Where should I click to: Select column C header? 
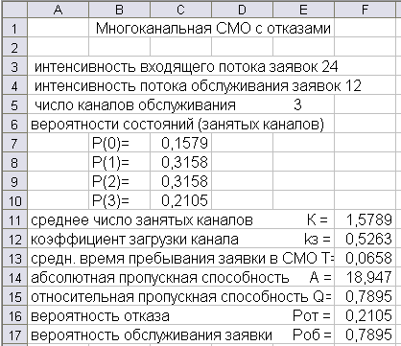tap(180, 11)
